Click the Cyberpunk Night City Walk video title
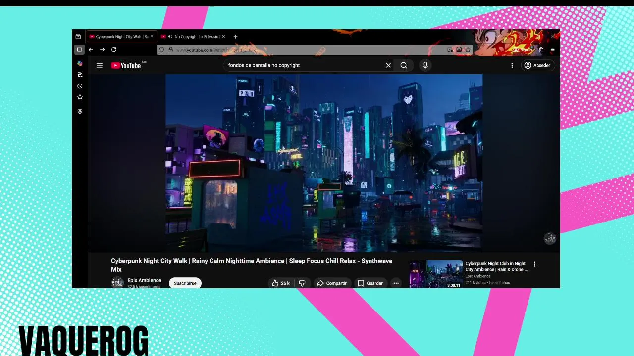 point(252,265)
